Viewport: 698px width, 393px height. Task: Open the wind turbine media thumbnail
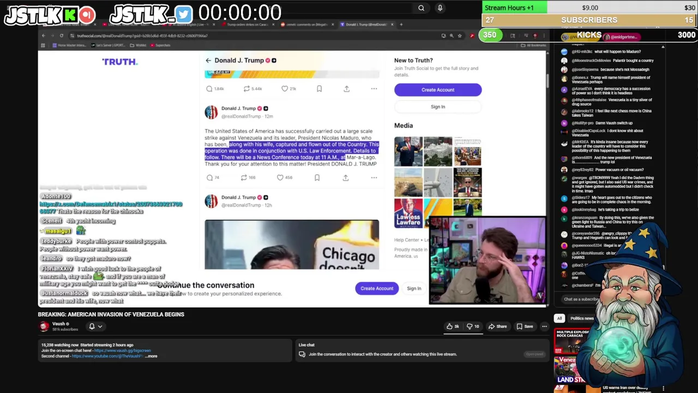[438, 182]
